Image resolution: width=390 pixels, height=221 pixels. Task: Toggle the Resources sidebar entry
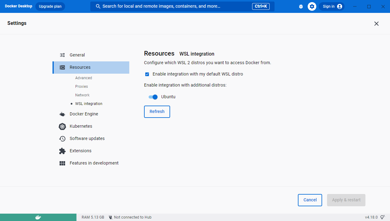point(80,67)
